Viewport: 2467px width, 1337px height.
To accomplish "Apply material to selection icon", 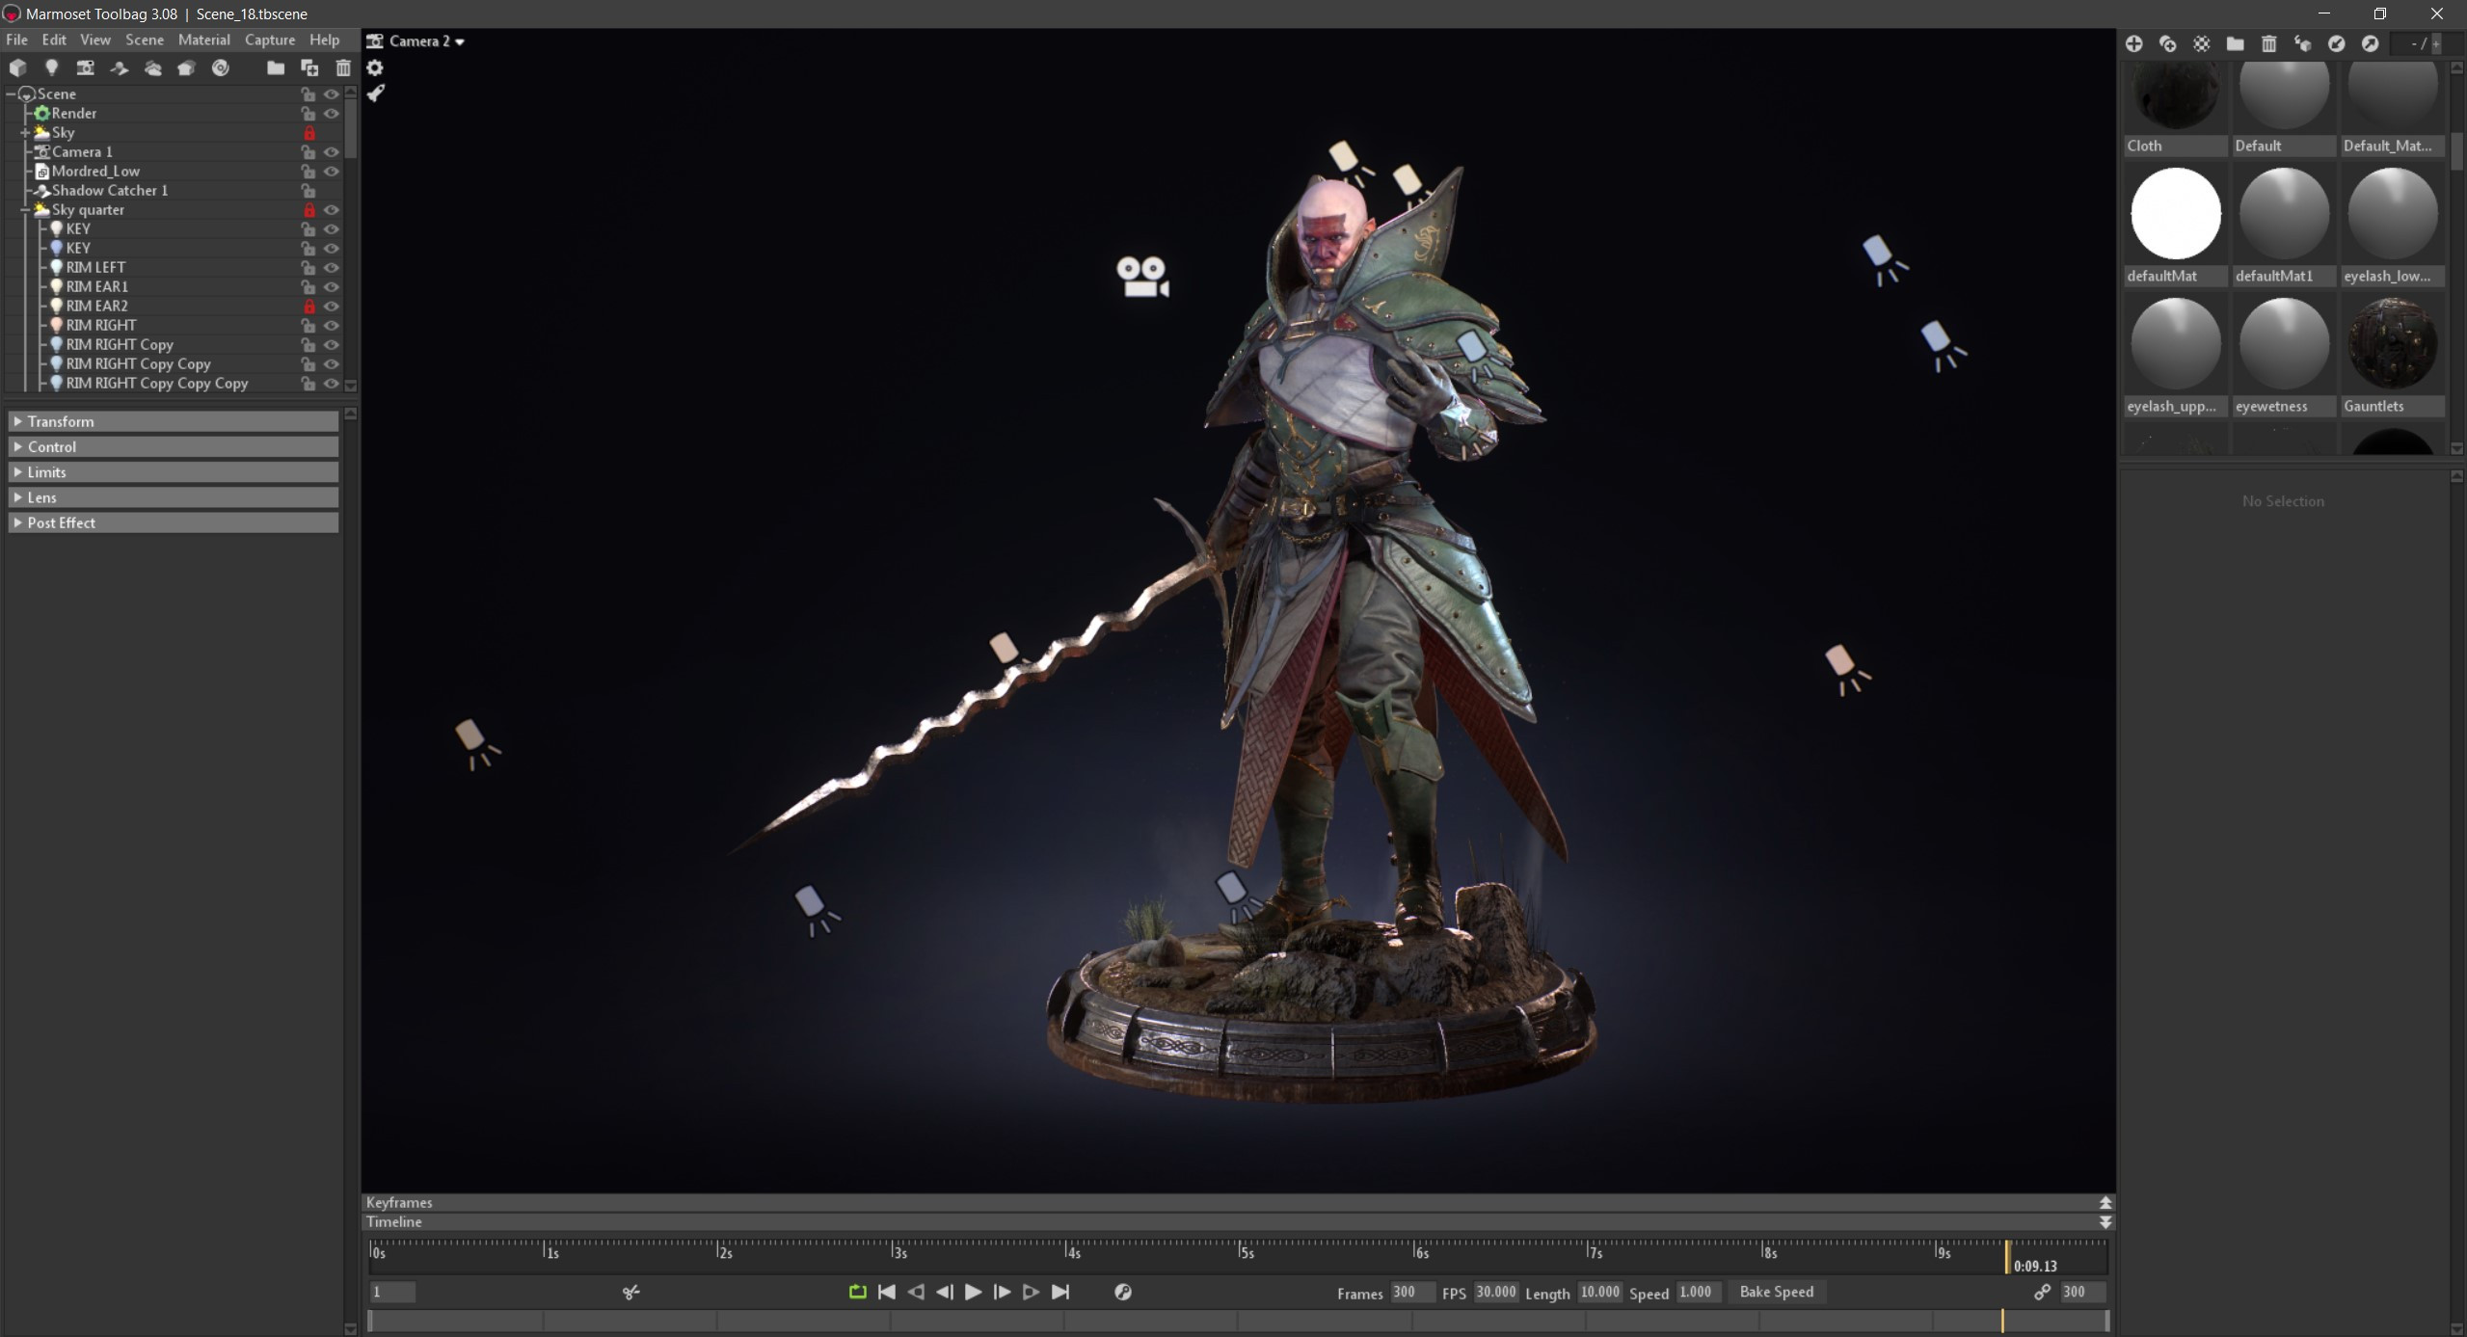I will 2302,43.
